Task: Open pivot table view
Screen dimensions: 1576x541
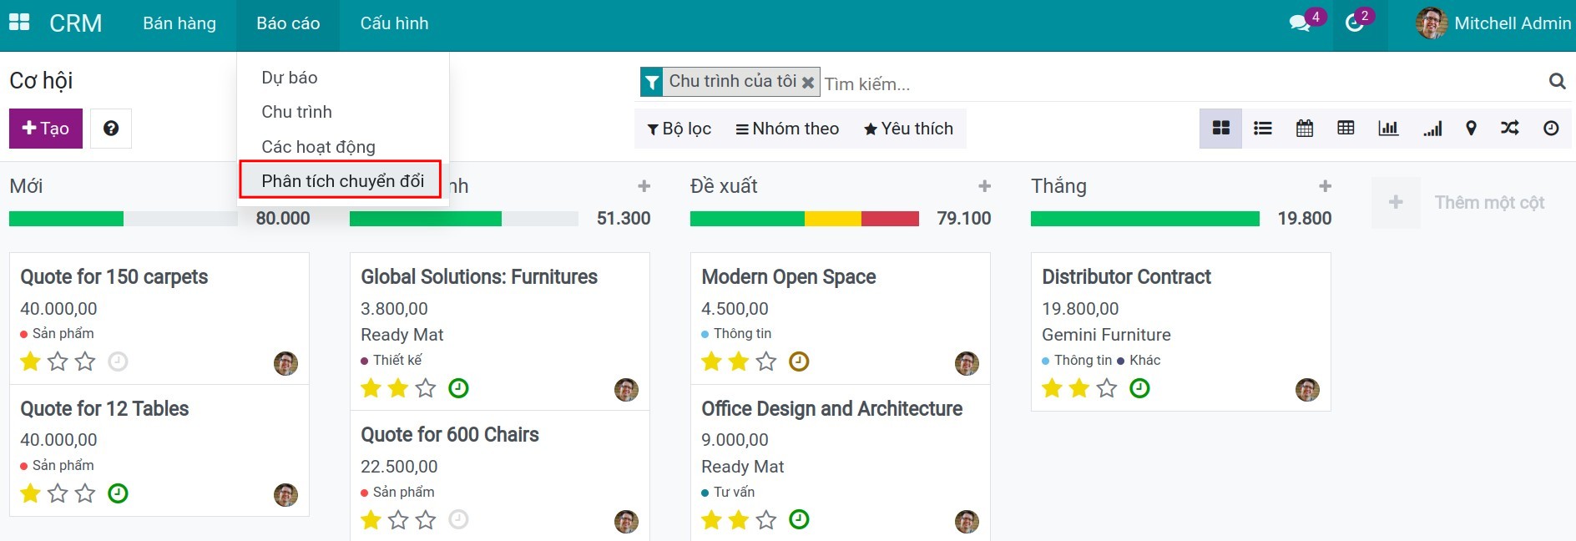Action: click(x=1346, y=129)
